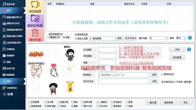Select the 特效 effects sidebar item
This screenshot has height=110, width=196.
coord(13,81)
